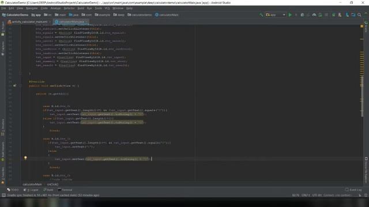Open the Build tool window
Image resolution: width=369 pixels, height=207 pixels.
48,190
